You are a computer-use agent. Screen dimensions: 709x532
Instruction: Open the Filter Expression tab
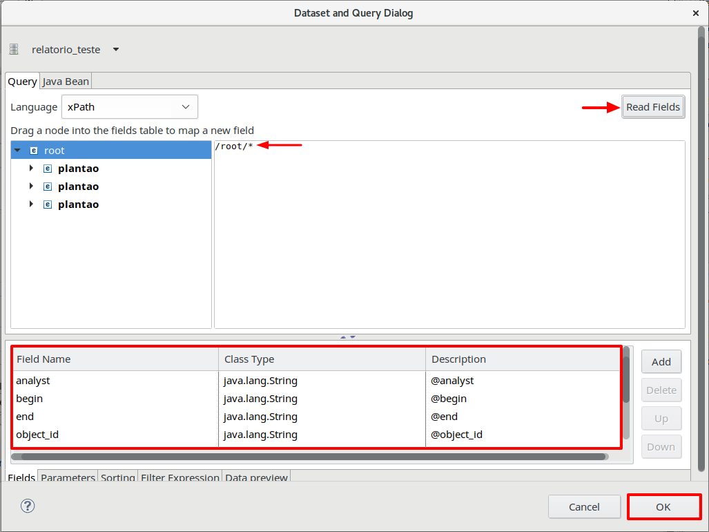[180, 477]
